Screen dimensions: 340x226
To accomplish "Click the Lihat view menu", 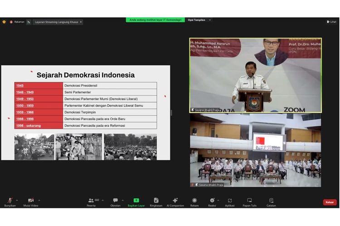I will coord(331,22).
